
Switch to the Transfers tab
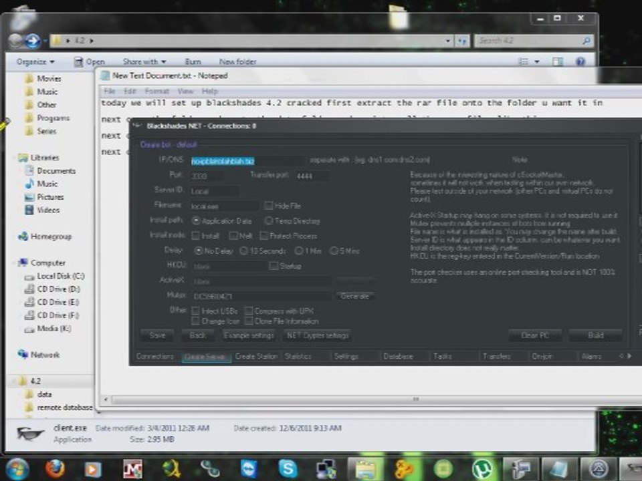[496, 356]
